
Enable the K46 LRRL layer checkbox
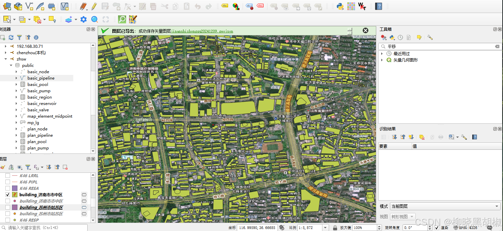click(x=8, y=176)
